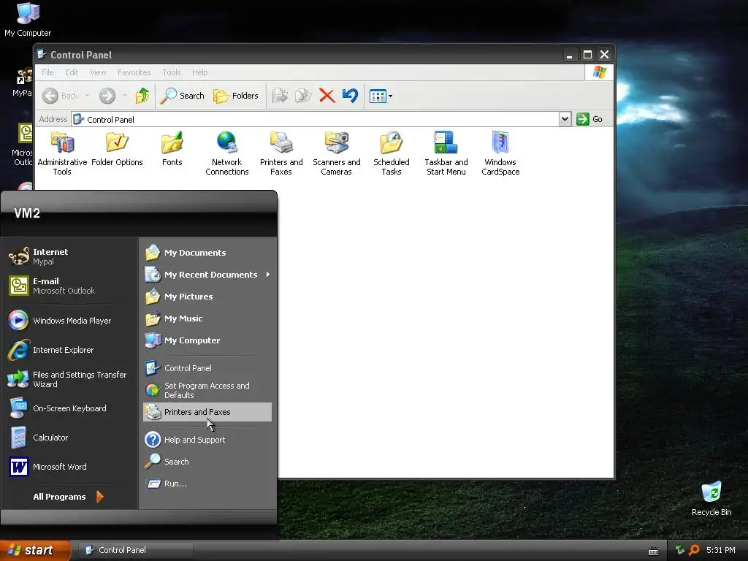Open Scanners and Cameras icon

(336, 153)
